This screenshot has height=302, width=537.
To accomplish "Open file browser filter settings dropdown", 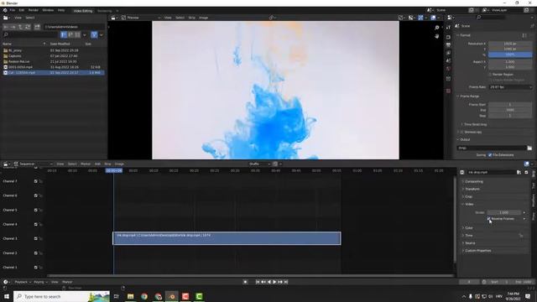I will (x=101, y=34).
